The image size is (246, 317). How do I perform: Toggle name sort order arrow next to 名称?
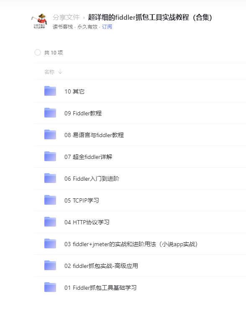[x=60, y=72]
